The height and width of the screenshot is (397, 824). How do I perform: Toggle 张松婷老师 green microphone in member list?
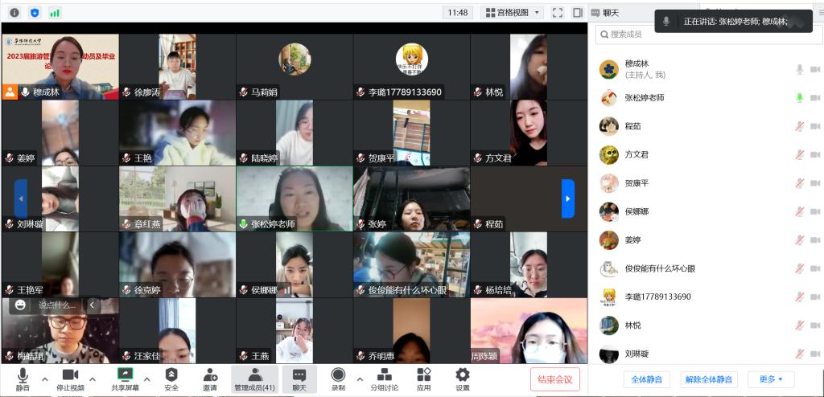(799, 97)
